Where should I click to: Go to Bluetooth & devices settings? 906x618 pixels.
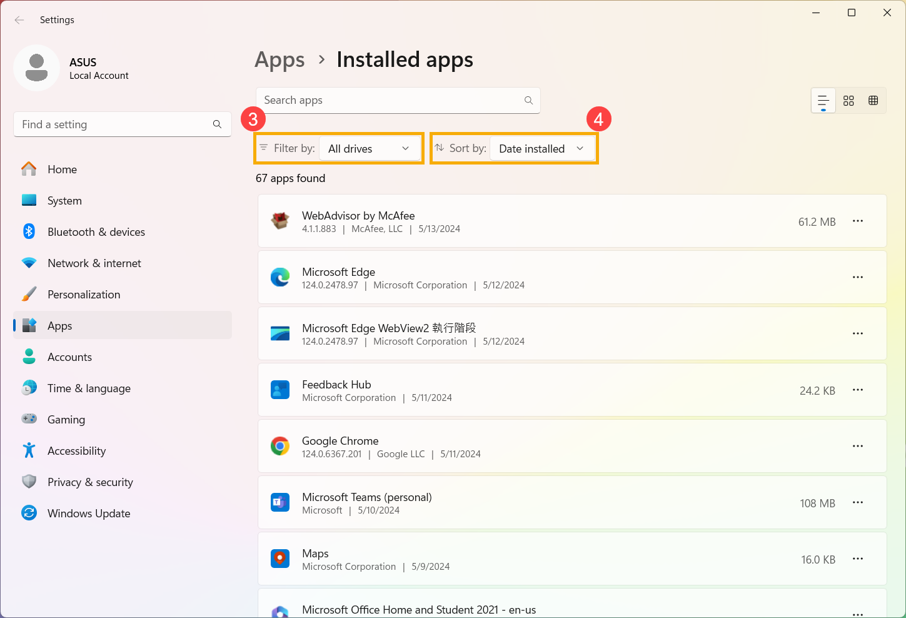pos(123,232)
